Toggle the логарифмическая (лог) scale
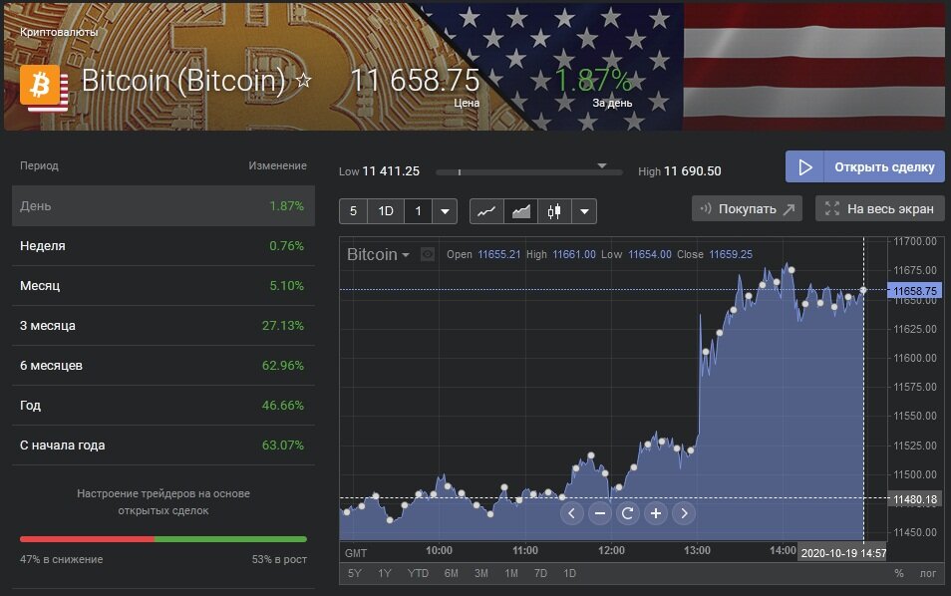The height and width of the screenshot is (596, 951). [x=927, y=573]
